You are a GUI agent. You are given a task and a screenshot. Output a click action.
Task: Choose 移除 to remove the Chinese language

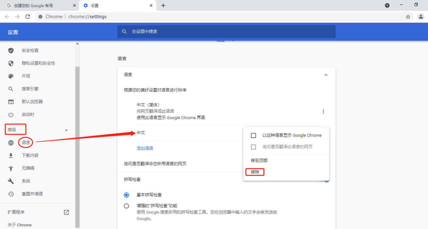(255, 172)
